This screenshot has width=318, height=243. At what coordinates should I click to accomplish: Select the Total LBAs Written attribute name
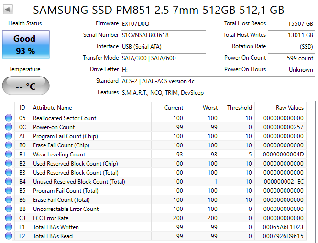pos(56,227)
